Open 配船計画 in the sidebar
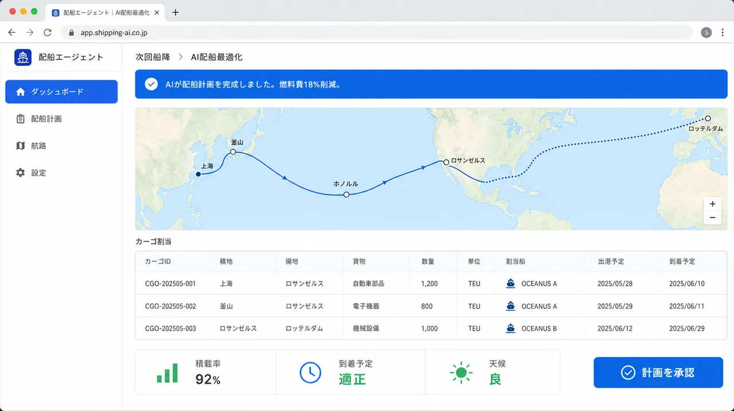 (61, 119)
